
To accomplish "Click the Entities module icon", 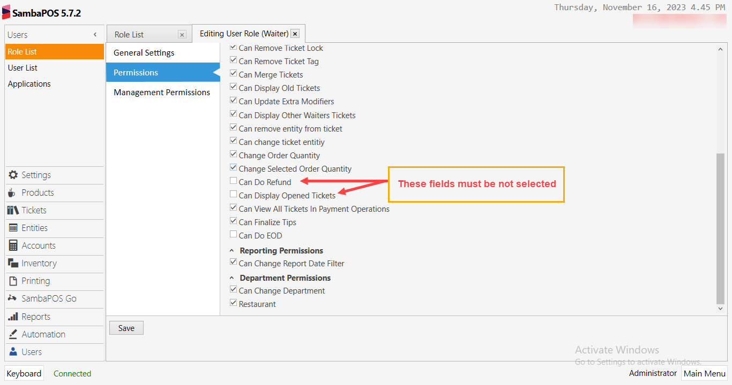I will (12, 228).
